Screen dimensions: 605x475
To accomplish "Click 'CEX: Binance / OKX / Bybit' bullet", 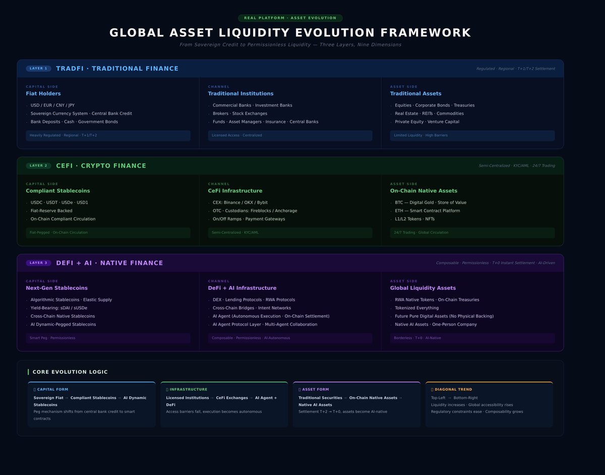I will pos(240,202).
